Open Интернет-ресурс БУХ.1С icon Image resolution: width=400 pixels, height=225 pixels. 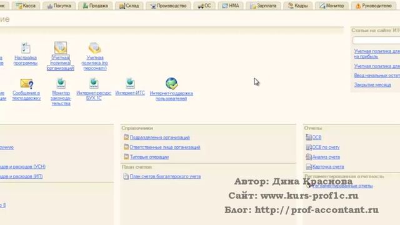94,83
